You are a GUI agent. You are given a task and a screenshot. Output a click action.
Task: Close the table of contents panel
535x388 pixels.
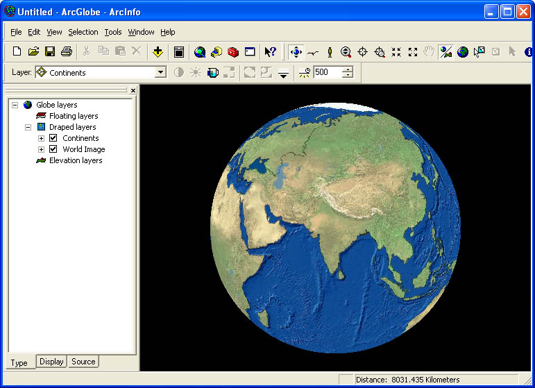click(133, 90)
